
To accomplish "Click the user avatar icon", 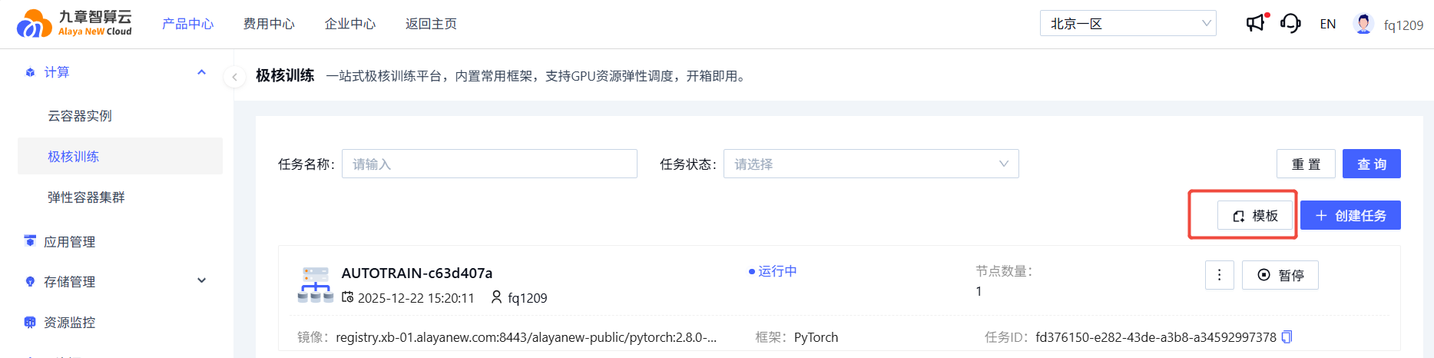I will pyautogui.click(x=1363, y=24).
